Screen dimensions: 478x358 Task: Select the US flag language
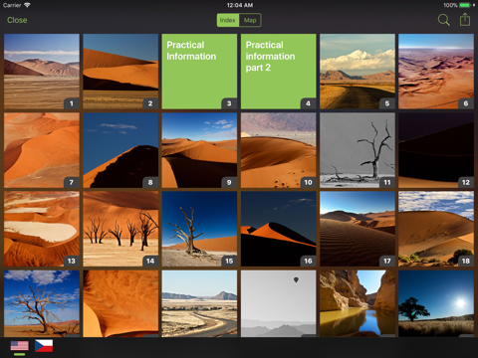pyautogui.click(x=19, y=346)
